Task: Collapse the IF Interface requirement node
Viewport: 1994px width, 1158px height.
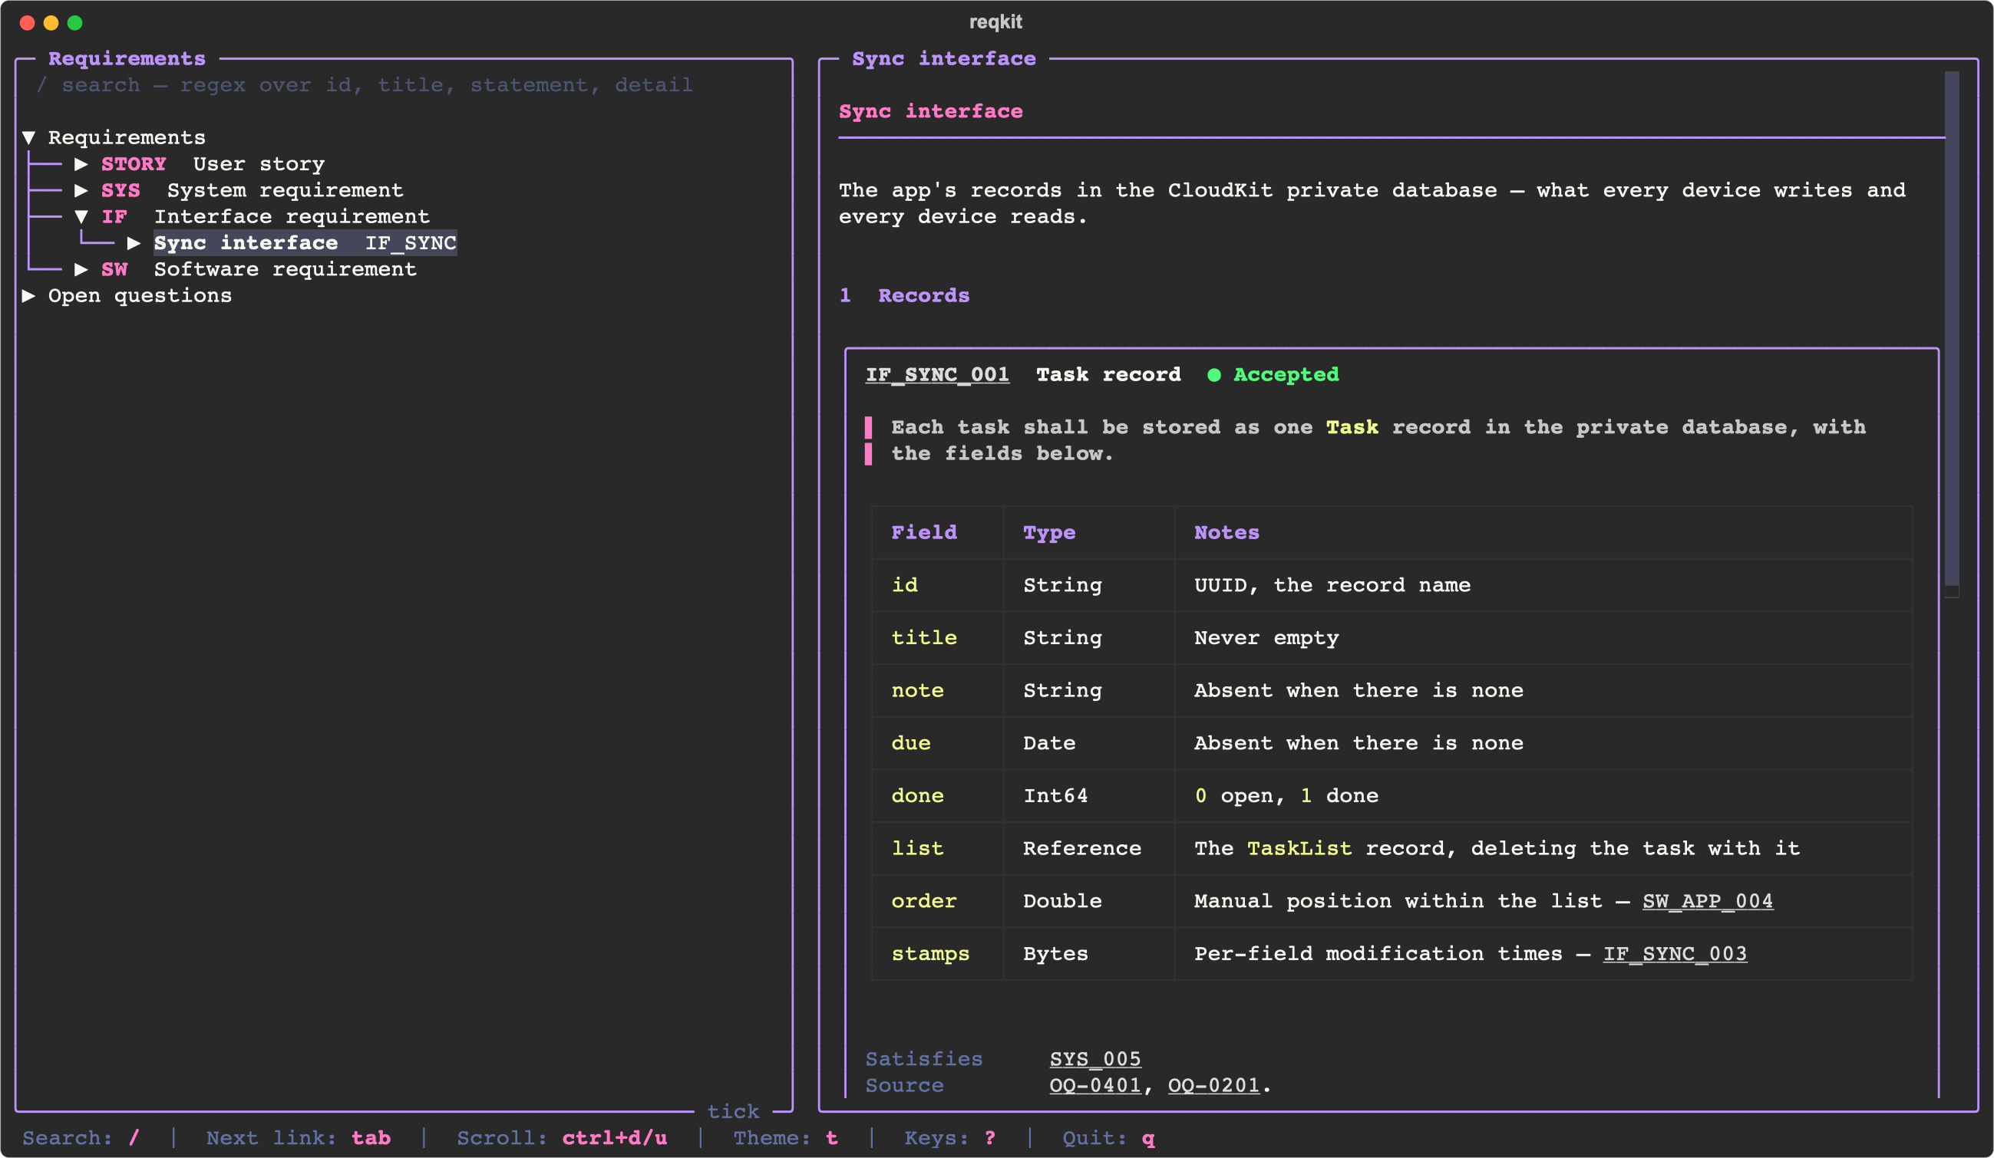Action: (x=81, y=216)
